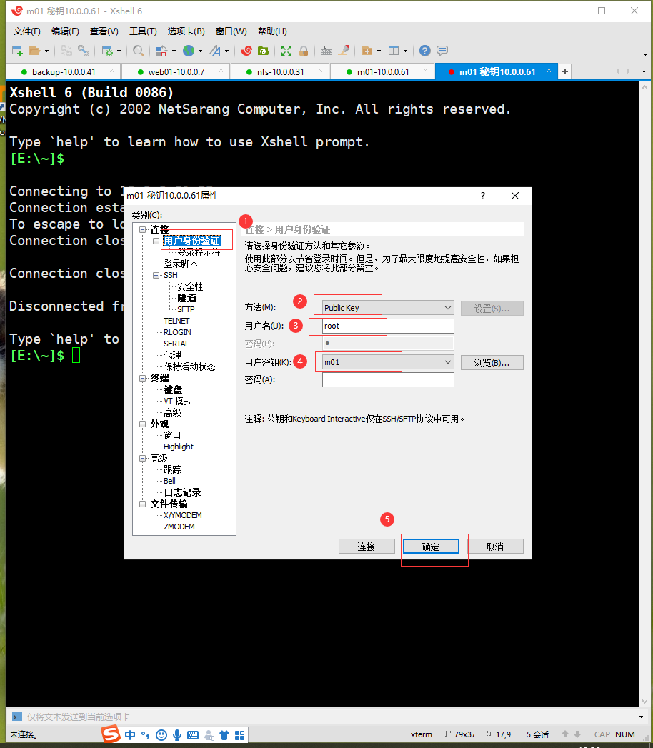Click the 密码(A) passphrase field

pyautogui.click(x=388, y=379)
